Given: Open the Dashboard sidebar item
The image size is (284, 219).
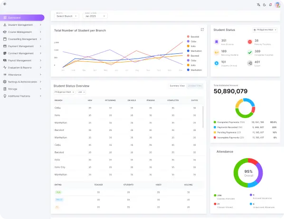Looking at the screenshot, I should 22,18.
